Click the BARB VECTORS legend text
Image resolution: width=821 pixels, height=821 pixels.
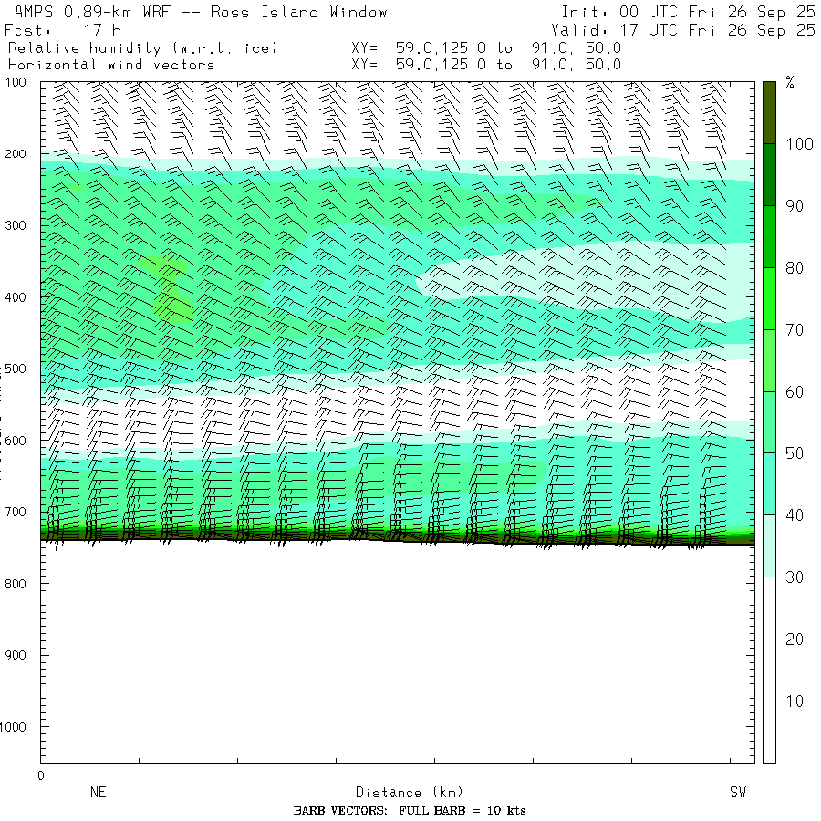click(x=410, y=810)
